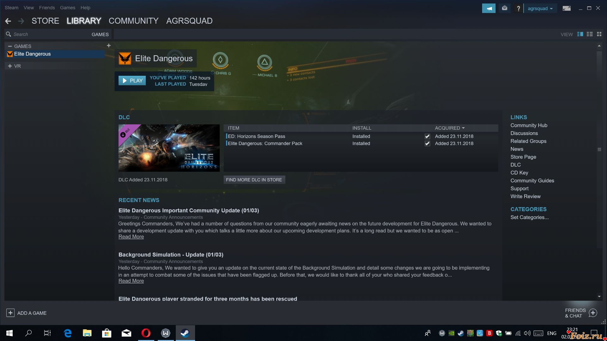Click the library Search input field
Image resolution: width=607 pixels, height=341 pixels.
(47, 34)
